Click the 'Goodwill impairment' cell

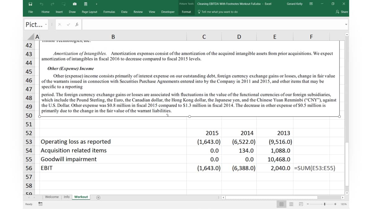coord(113,159)
